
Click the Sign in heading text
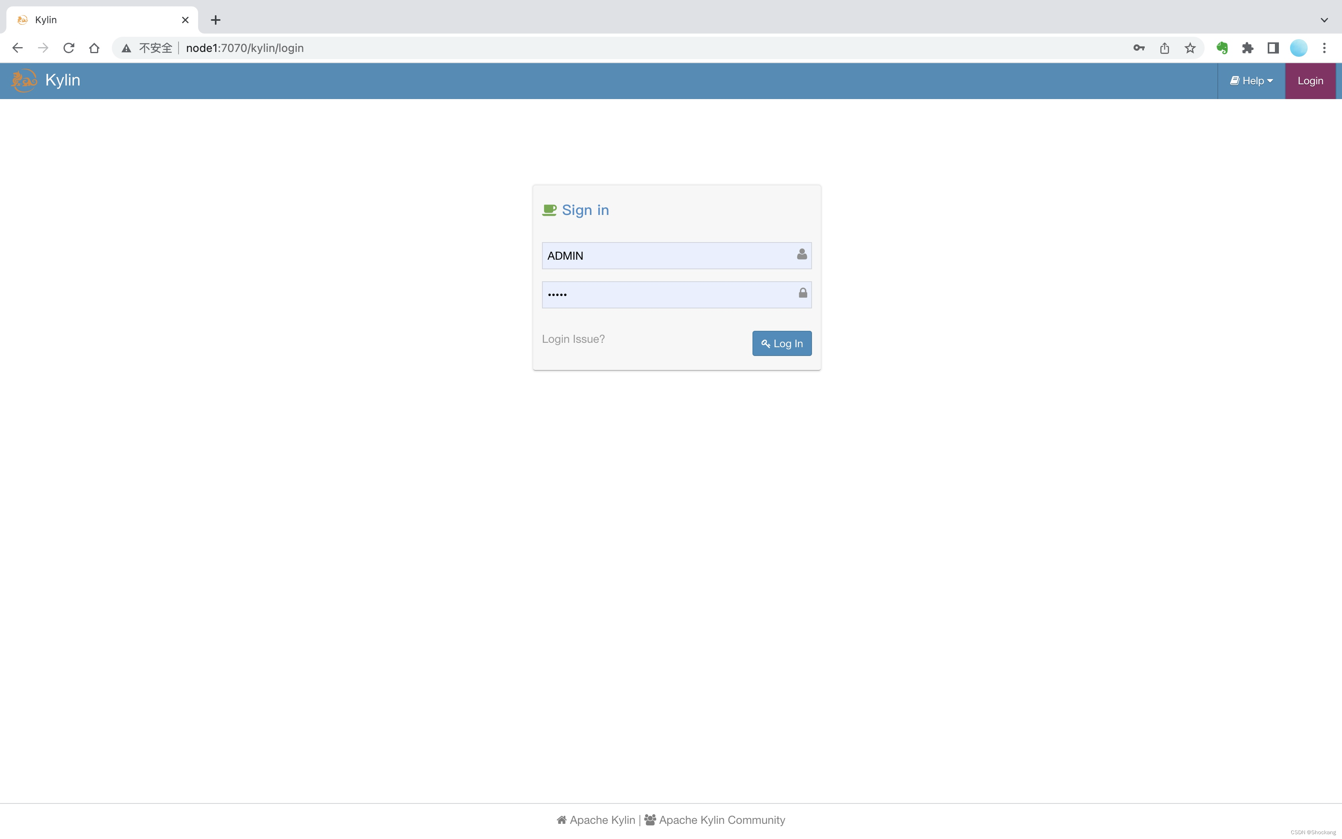click(x=585, y=210)
